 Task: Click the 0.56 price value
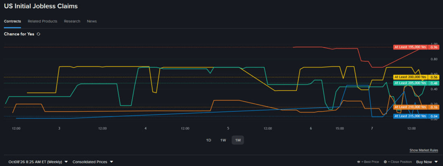coord(434,77)
